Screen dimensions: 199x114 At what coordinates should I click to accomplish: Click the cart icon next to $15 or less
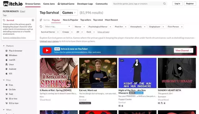(7, 103)
